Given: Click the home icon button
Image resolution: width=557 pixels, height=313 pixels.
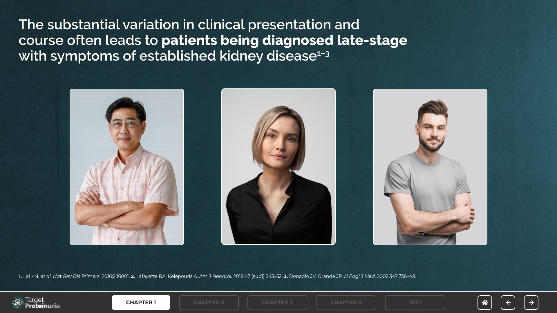Looking at the screenshot, I should click(x=484, y=303).
